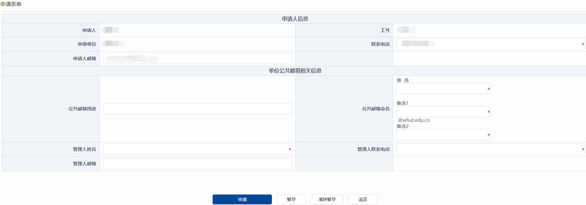Click the blurred 申请单位 value

pyautogui.click(x=113, y=44)
